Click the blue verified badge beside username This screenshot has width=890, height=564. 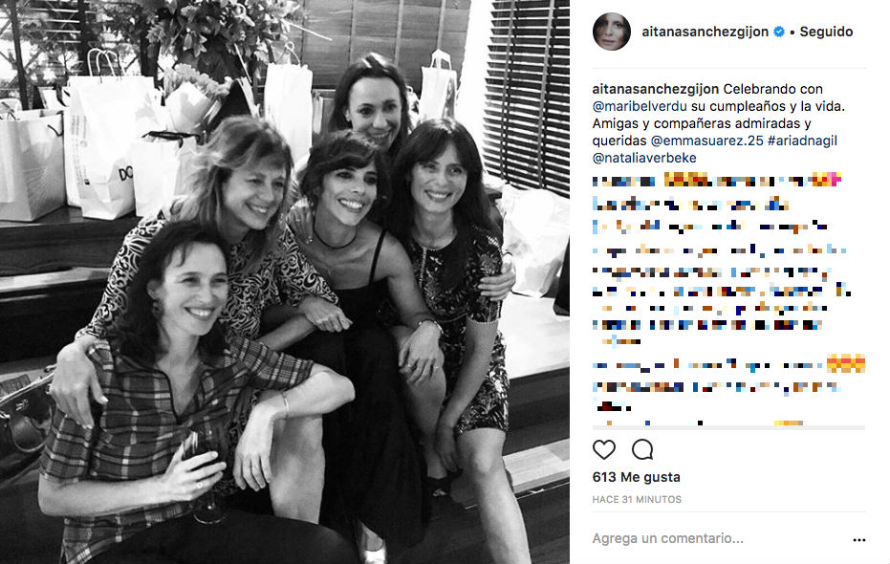(x=779, y=32)
